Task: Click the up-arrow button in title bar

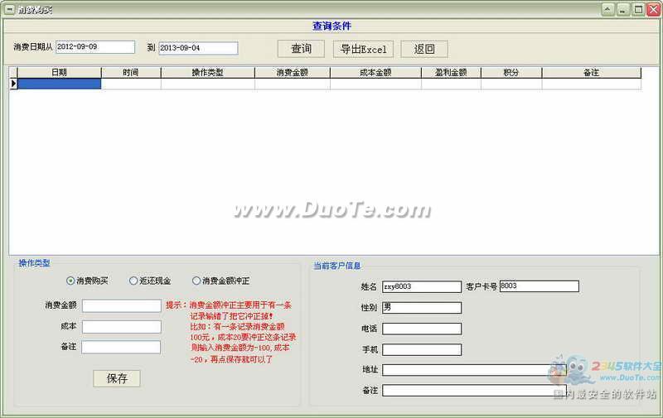Action: click(x=607, y=9)
